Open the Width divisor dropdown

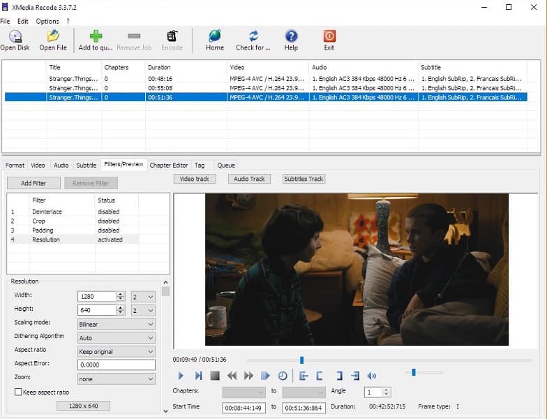(143, 297)
